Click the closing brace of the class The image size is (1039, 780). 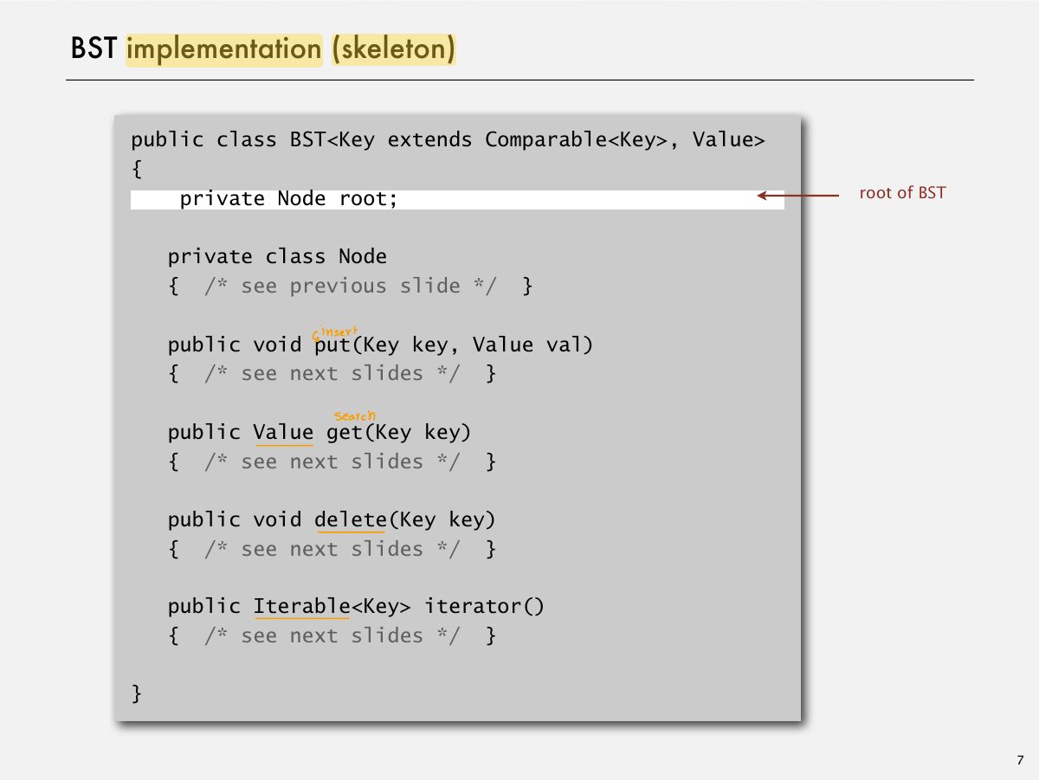tap(136, 694)
